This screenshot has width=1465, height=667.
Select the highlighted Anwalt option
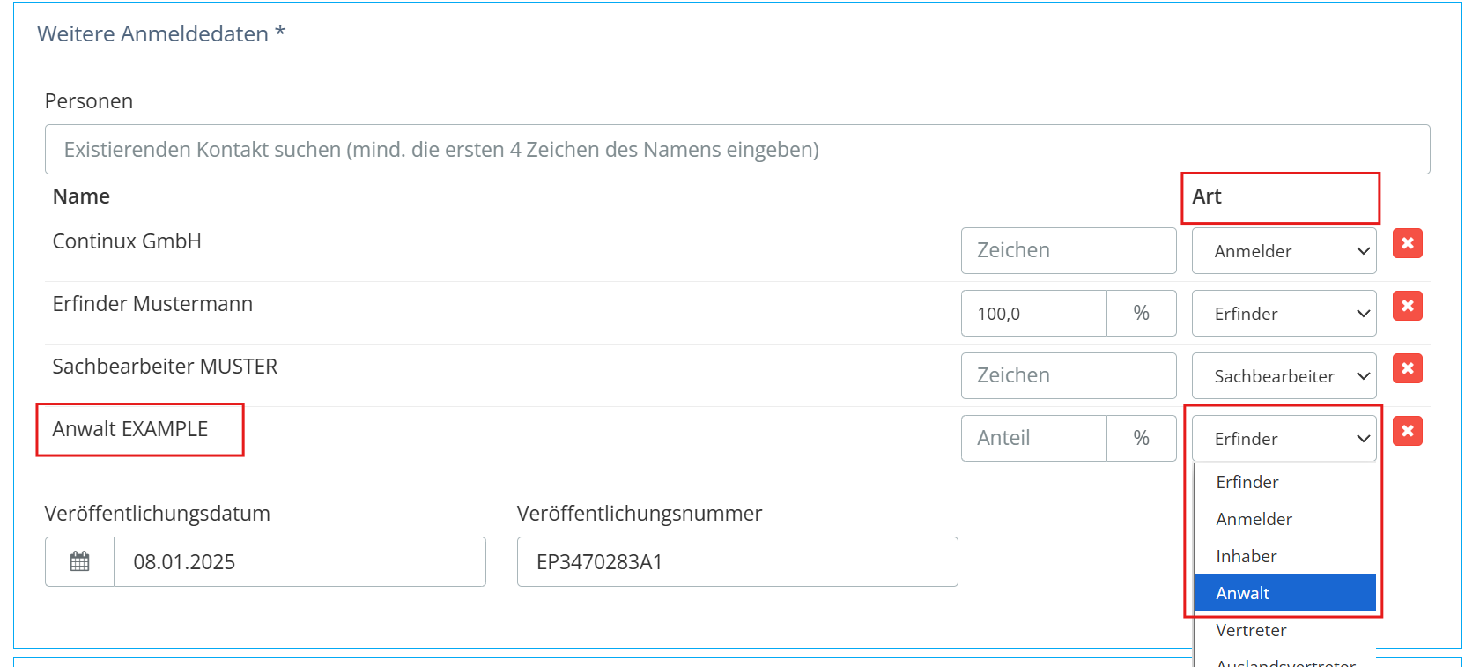click(x=1243, y=593)
